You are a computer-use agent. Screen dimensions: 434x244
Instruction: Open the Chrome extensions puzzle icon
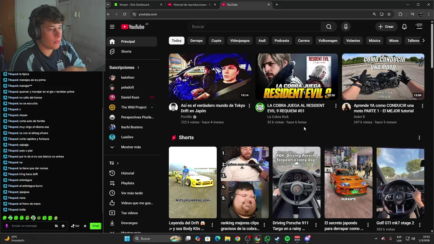point(400,14)
